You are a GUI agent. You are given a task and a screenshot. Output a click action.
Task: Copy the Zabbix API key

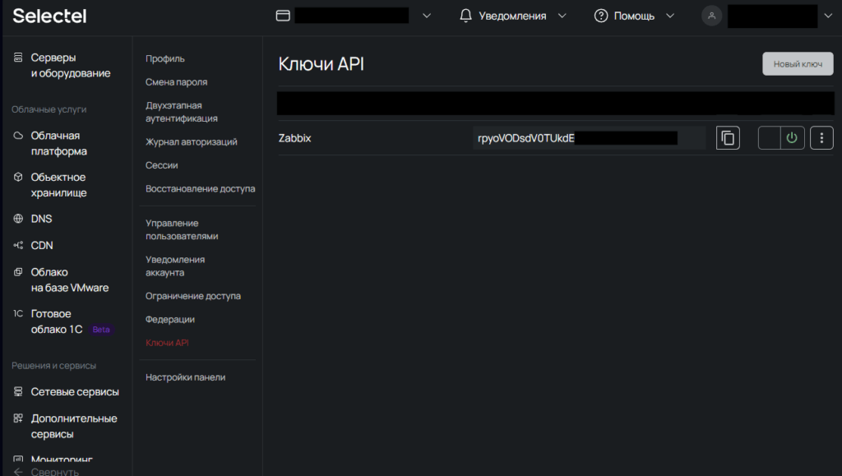728,138
